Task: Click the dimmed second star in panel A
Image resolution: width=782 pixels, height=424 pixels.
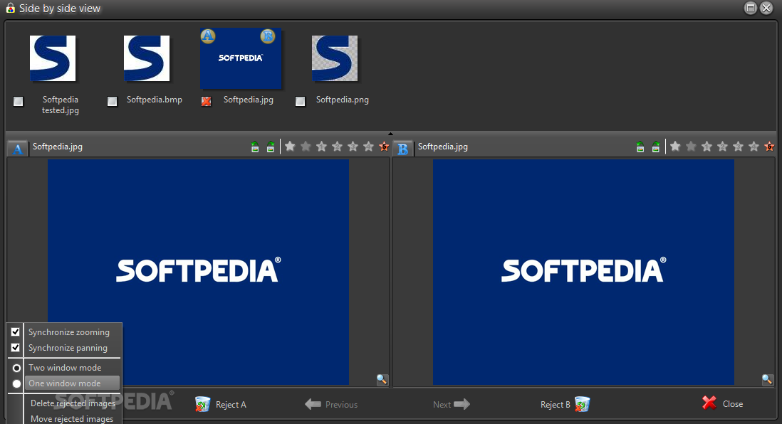Action: point(306,147)
